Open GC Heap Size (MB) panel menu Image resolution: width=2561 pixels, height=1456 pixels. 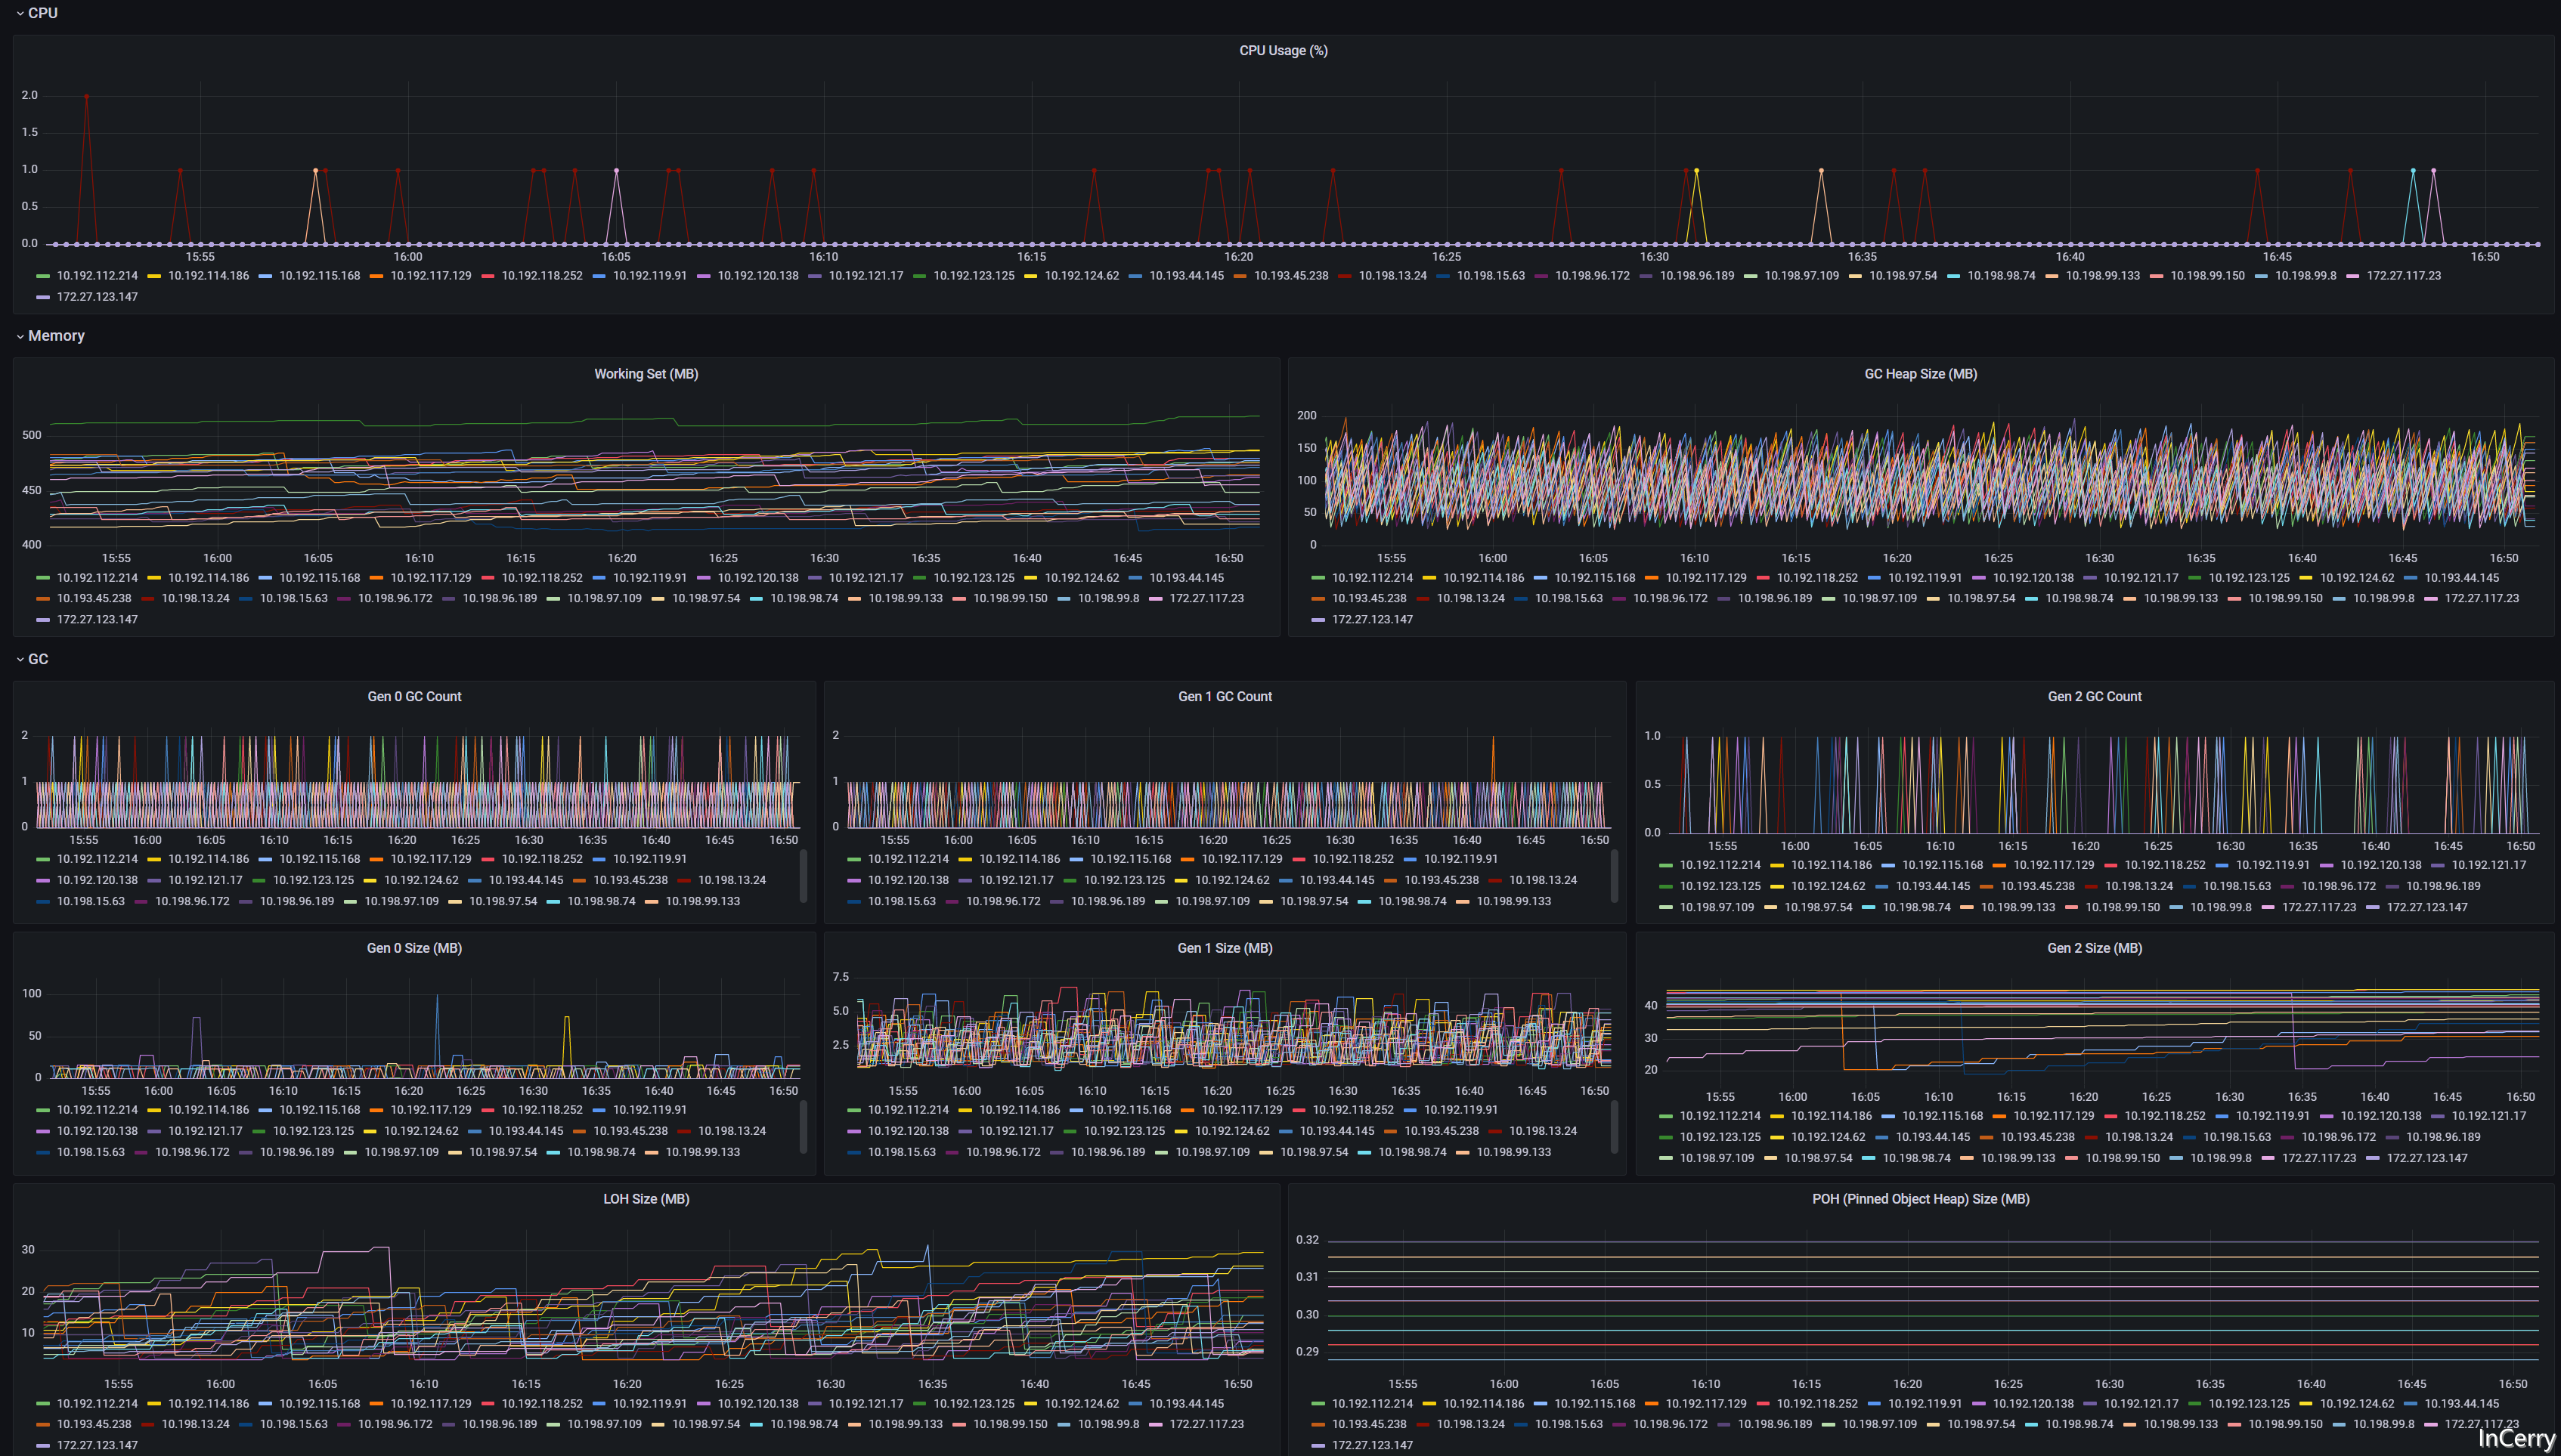coord(1920,374)
